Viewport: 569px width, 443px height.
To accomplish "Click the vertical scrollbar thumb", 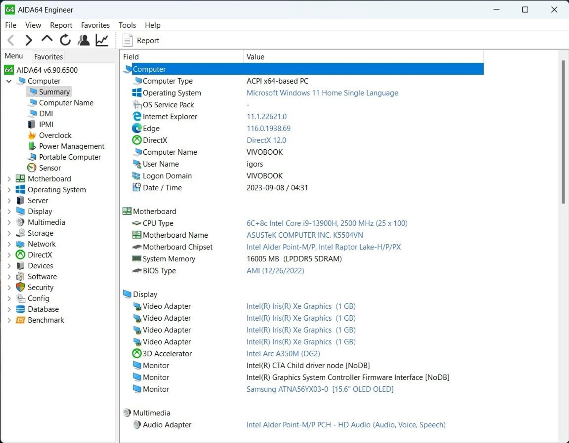I will [563, 132].
